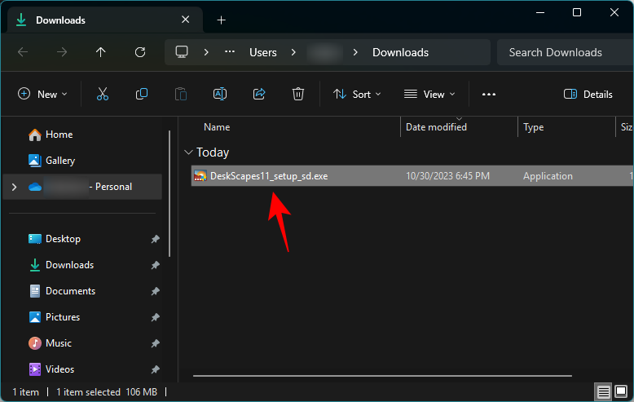Image resolution: width=634 pixels, height=402 pixels.
Task: Click the pin icon beside Music
Action: click(156, 343)
